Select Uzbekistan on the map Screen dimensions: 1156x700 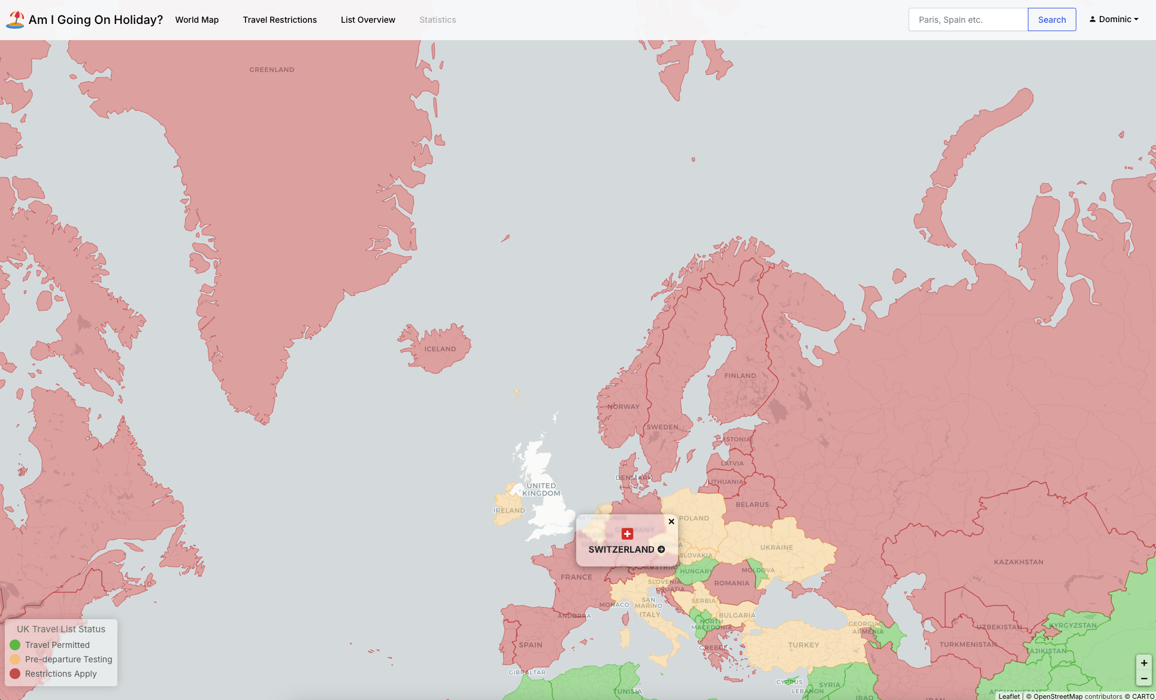[999, 627]
